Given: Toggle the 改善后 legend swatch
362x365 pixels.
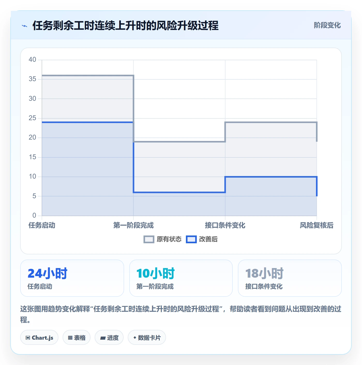Looking at the screenshot, I should (x=191, y=239).
